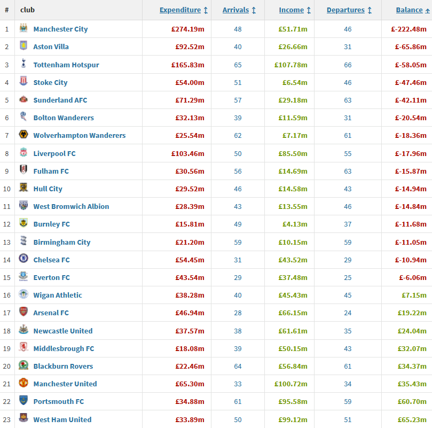
Task: Open the Liverpool FC club link
Action: [x=54, y=153]
